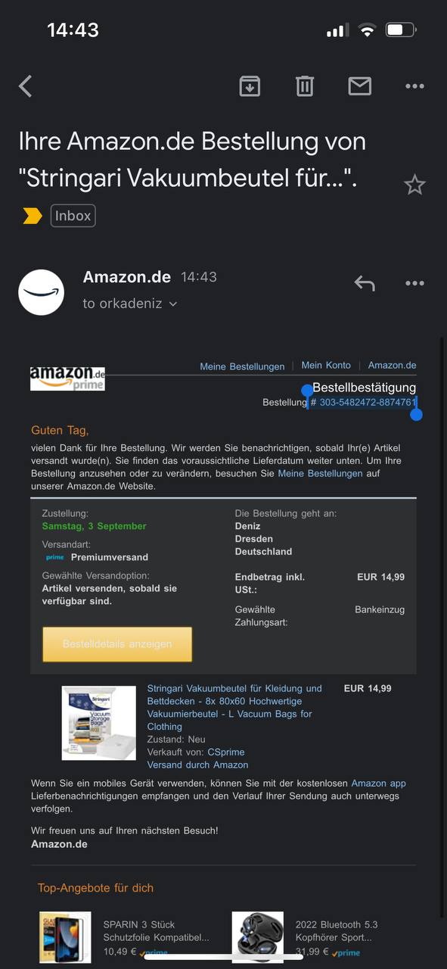
Task: Toggle the yellow importance marker
Action: tap(33, 217)
